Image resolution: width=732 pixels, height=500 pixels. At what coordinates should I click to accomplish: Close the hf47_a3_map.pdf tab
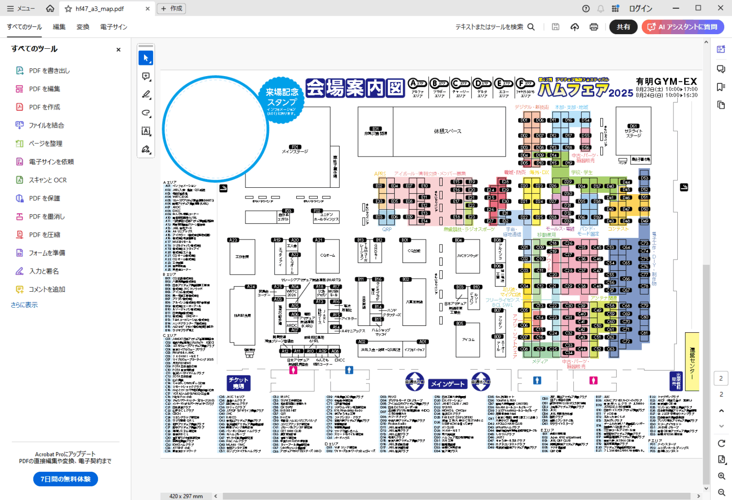(147, 9)
